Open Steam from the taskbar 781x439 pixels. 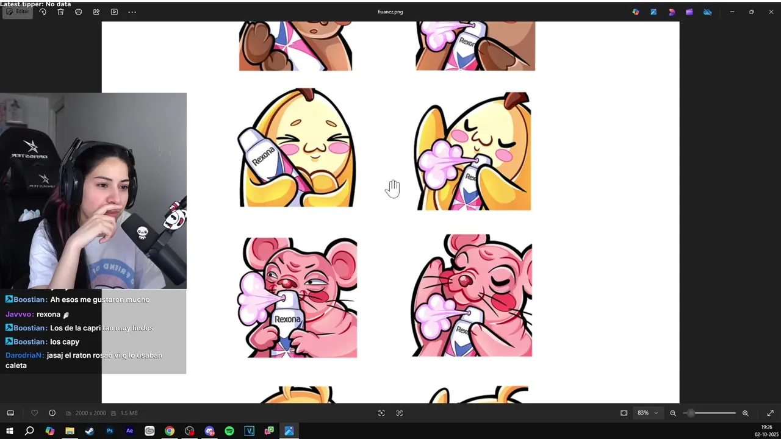[x=90, y=431]
